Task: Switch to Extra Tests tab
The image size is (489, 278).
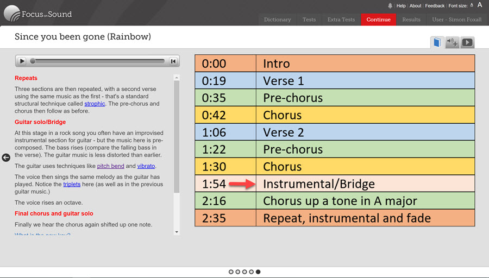Action: coord(341,20)
